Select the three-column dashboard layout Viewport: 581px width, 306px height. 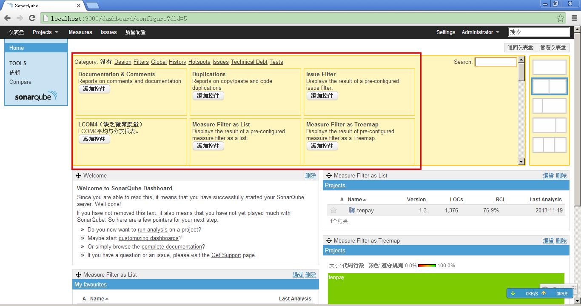click(550, 145)
